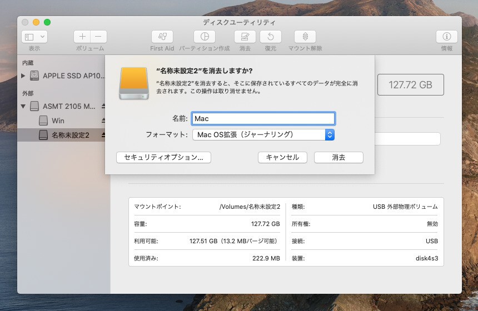Eject the Win volume in sidebar

coord(103,121)
